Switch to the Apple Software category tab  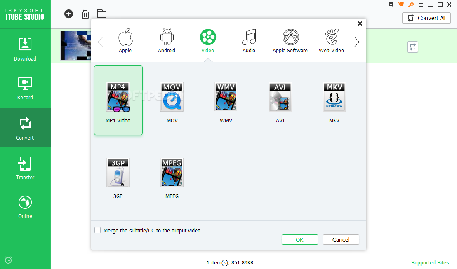point(290,41)
